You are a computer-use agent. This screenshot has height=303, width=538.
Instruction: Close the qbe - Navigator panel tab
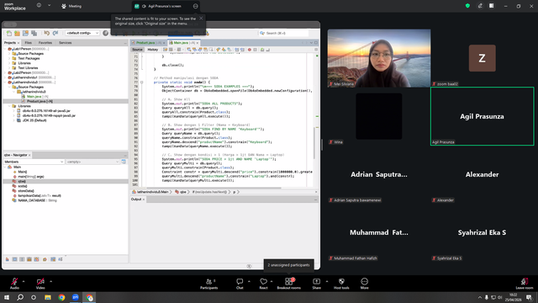pyautogui.click(x=30, y=155)
